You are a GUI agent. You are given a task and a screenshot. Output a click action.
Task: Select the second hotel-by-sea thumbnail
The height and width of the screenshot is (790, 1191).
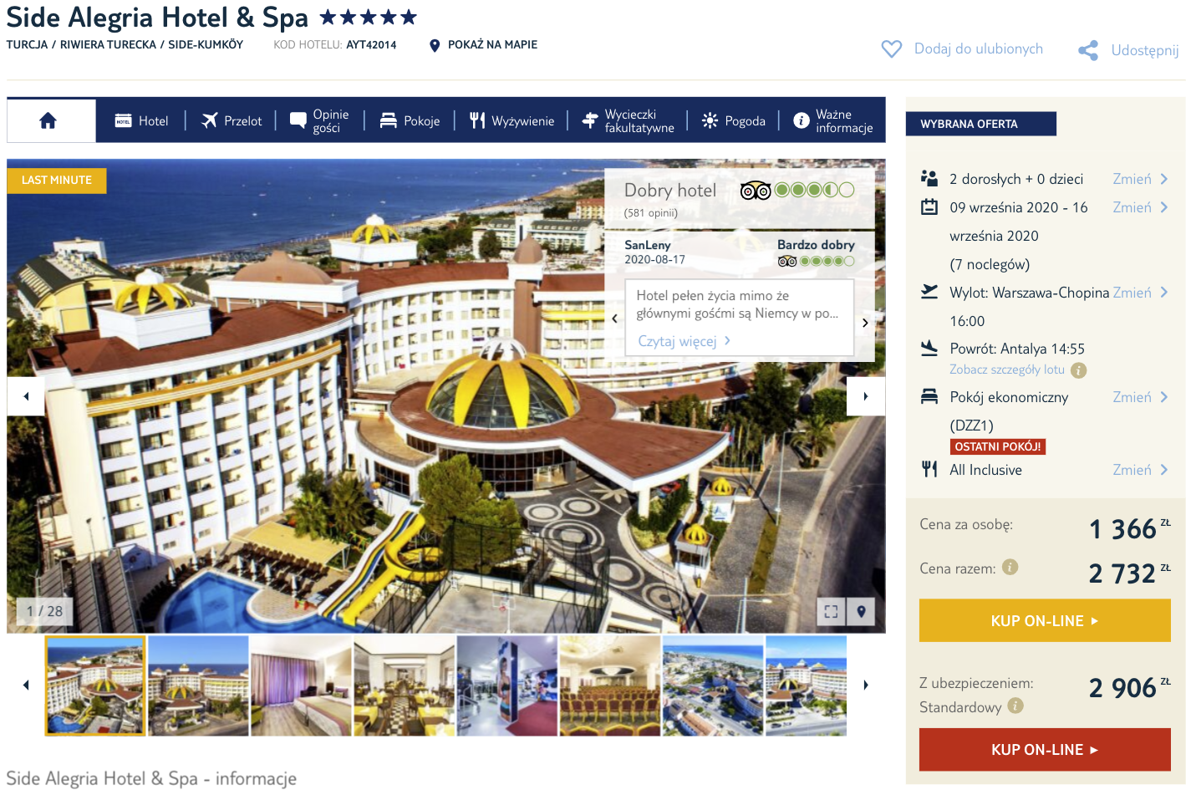tap(198, 686)
